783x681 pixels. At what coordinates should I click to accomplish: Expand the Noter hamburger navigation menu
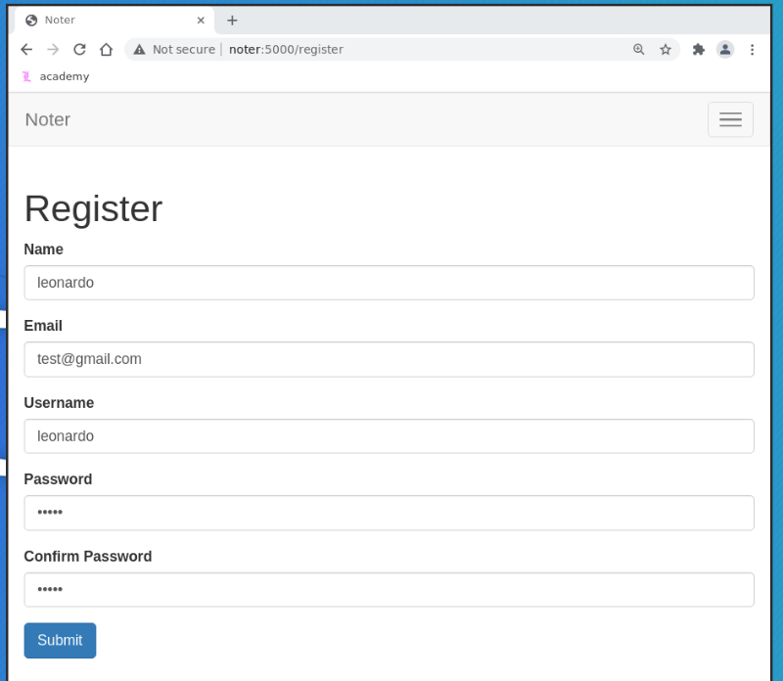[730, 119]
